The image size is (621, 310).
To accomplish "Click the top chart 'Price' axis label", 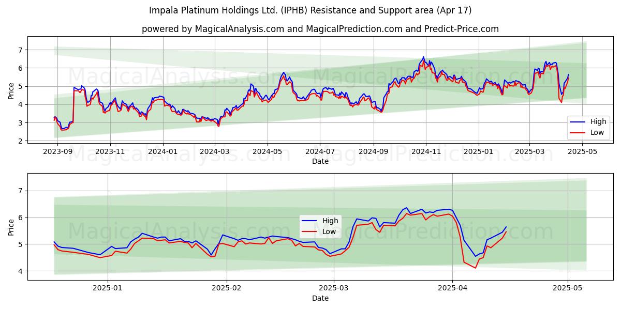I will pos(11,90).
